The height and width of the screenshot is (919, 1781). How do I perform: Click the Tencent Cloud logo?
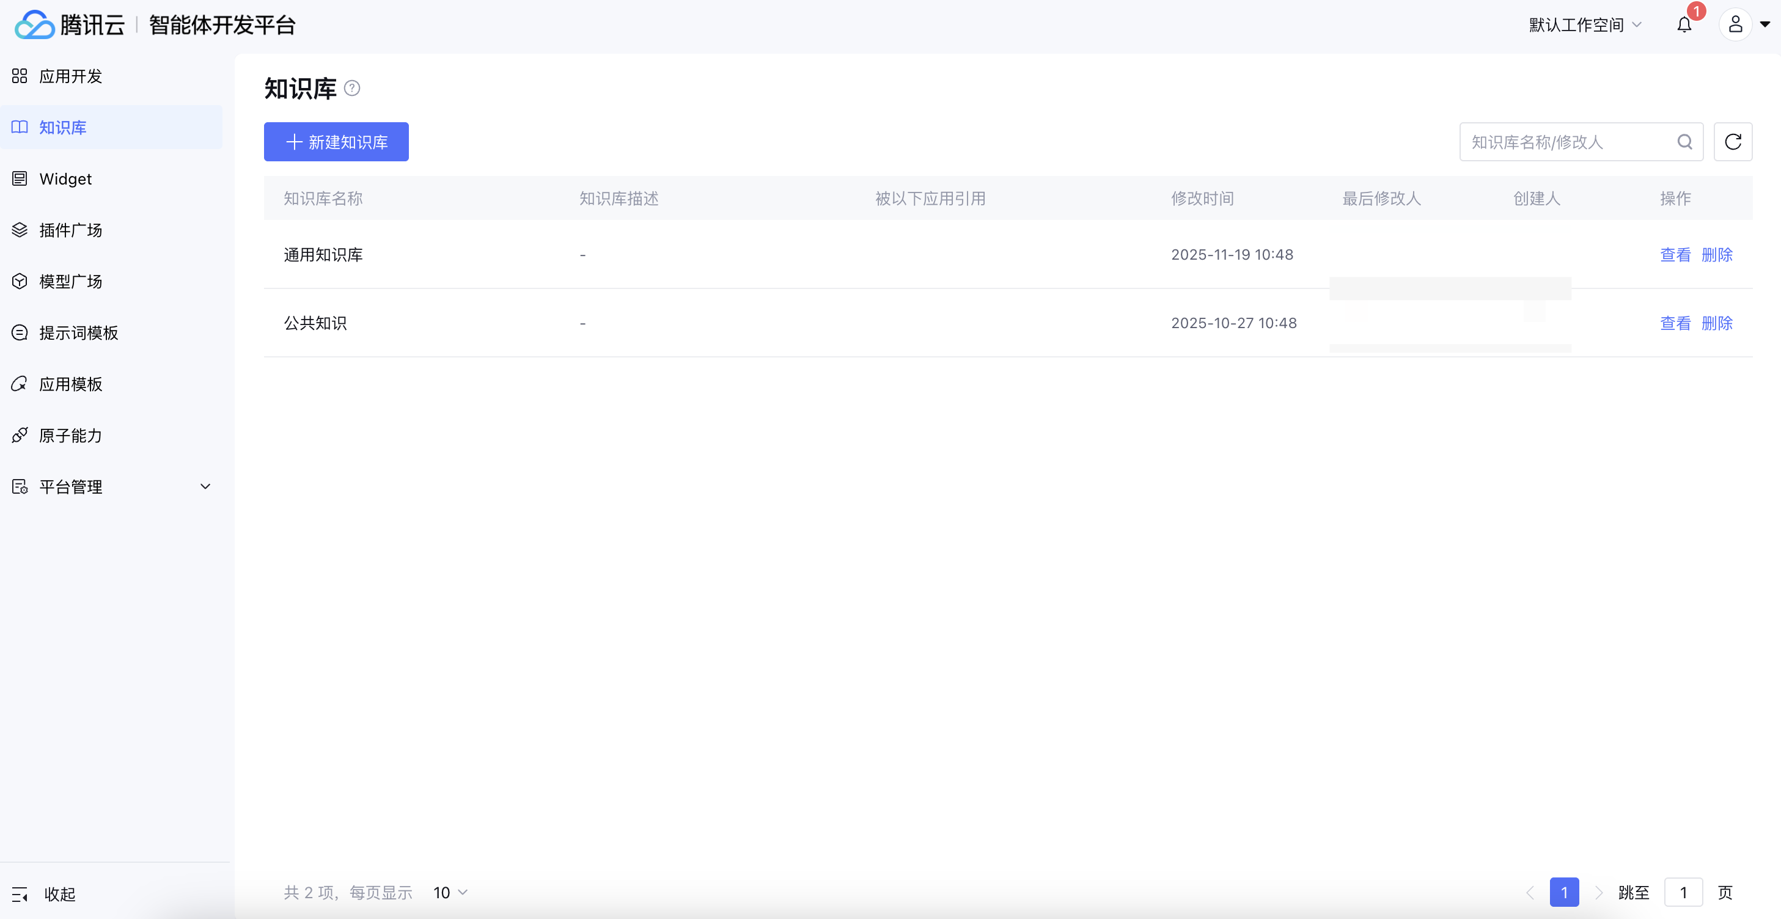(x=69, y=25)
